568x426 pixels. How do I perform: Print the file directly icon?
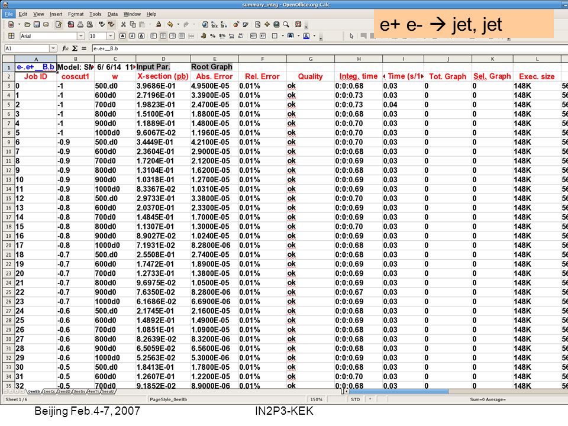coord(80,24)
